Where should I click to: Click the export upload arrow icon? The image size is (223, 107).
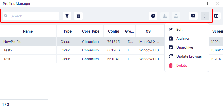pyautogui.click(x=176, y=16)
